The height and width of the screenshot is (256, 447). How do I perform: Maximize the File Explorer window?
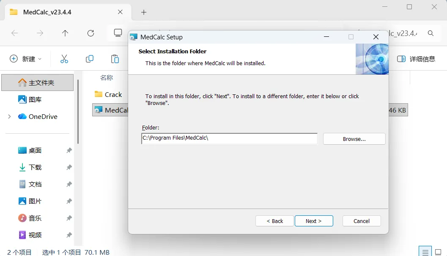pos(409,7)
